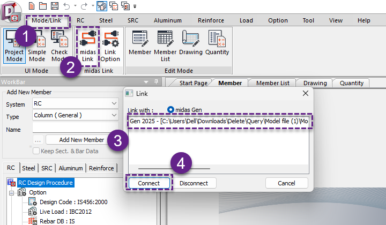The image size is (386, 225).
Task: Select Drawing edit mode icon
Action: (190, 43)
